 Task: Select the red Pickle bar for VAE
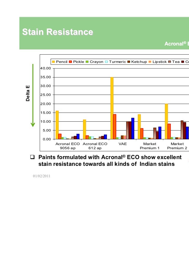coord(114,127)
